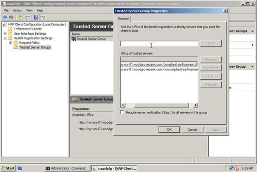Select the Enforcement Clients tree item
The image size is (257, 172).
[x=27, y=29]
